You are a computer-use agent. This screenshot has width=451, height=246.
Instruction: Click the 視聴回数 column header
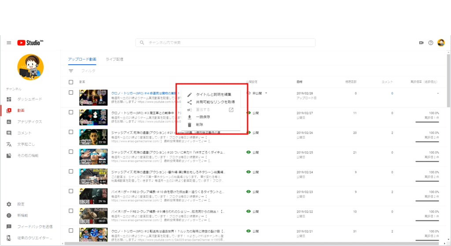click(x=351, y=82)
